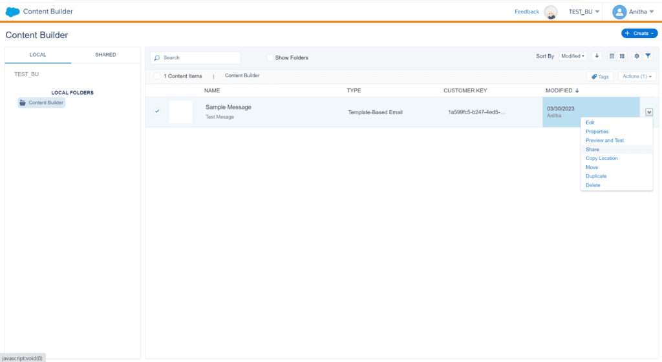The image size is (662, 362).
Task: Click the sort direction arrow icon
Action: coord(597,56)
